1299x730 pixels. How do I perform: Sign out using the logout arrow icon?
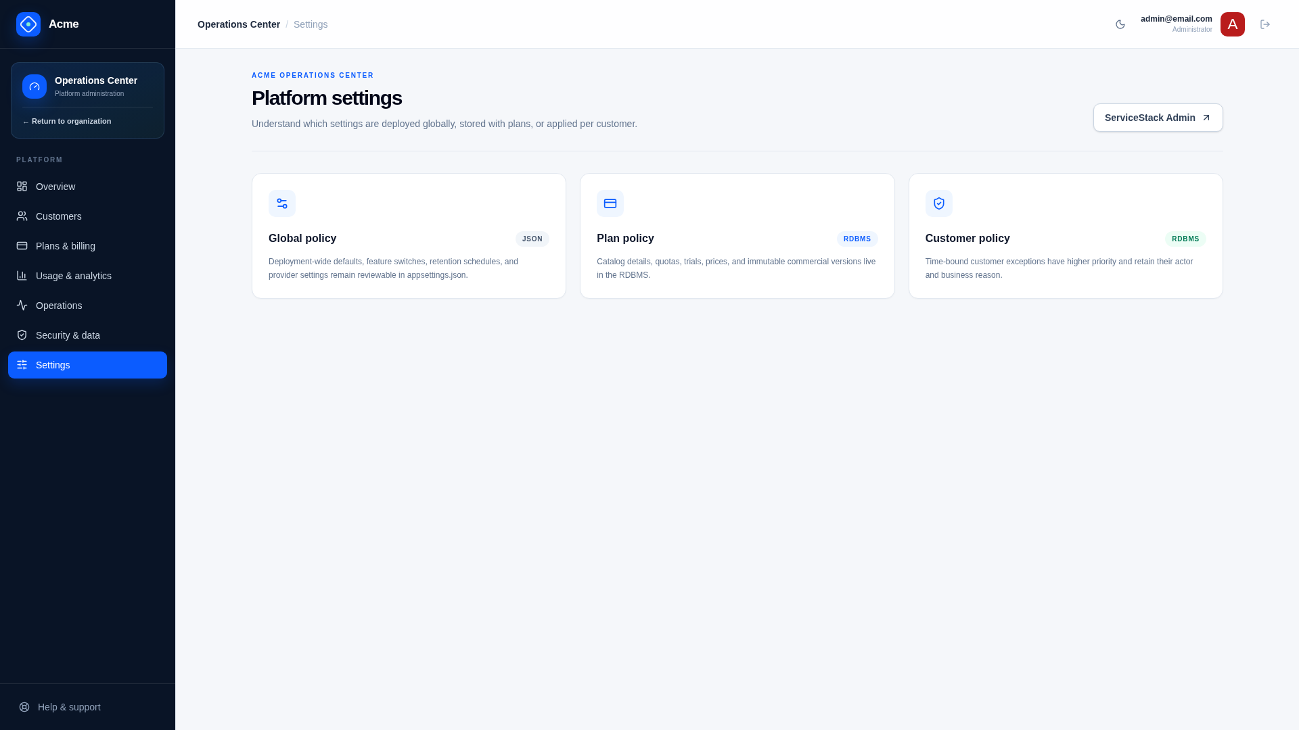click(x=1265, y=24)
